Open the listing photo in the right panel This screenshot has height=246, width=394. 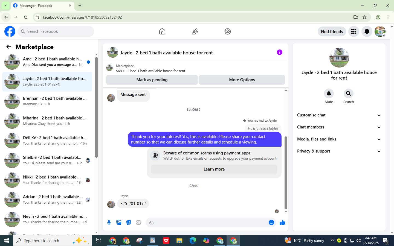pyautogui.click(x=339, y=58)
